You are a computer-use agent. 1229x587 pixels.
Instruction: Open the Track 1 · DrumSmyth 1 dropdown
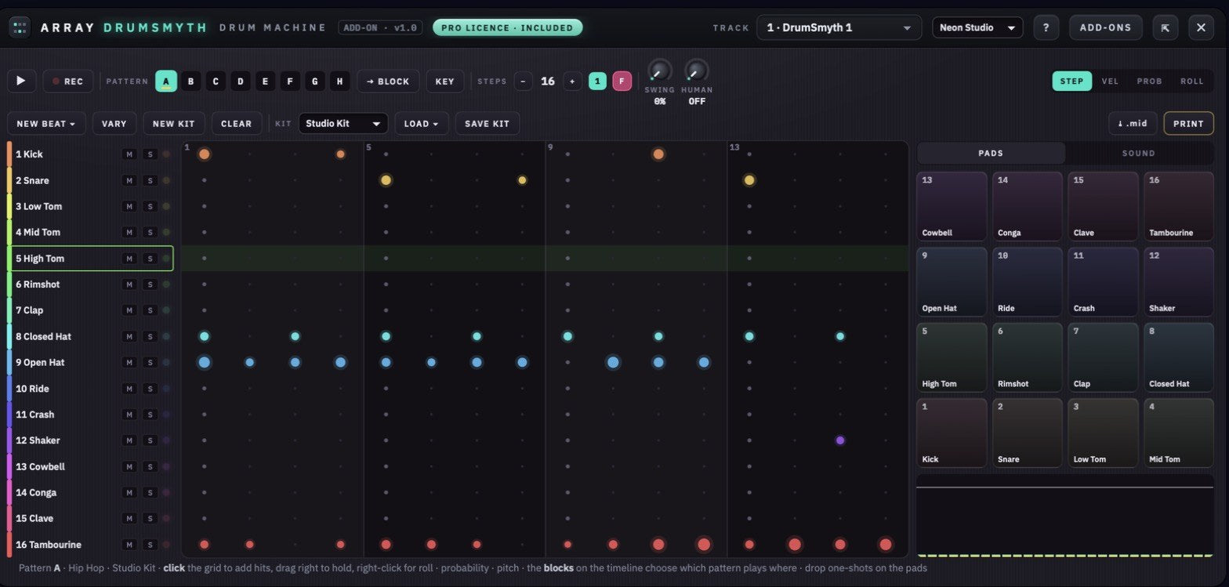(x=839, y=27)
